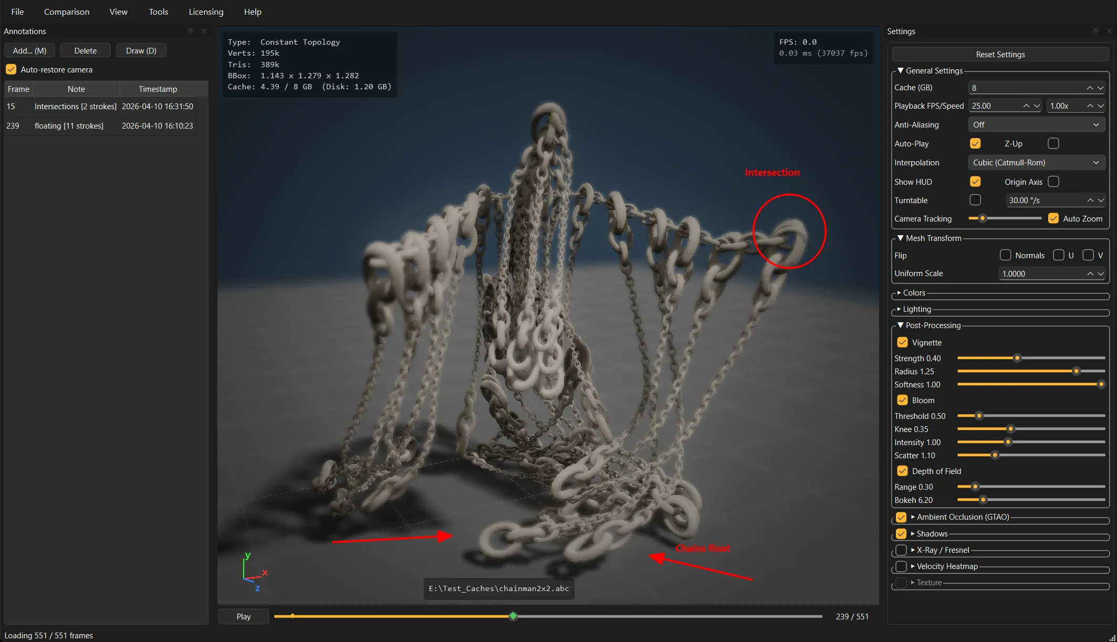Image resolution: width=1117 pixels, height=642 pixels.
Task: Increase Cache GB value with up arrow
Action: tap(1090, 88)
